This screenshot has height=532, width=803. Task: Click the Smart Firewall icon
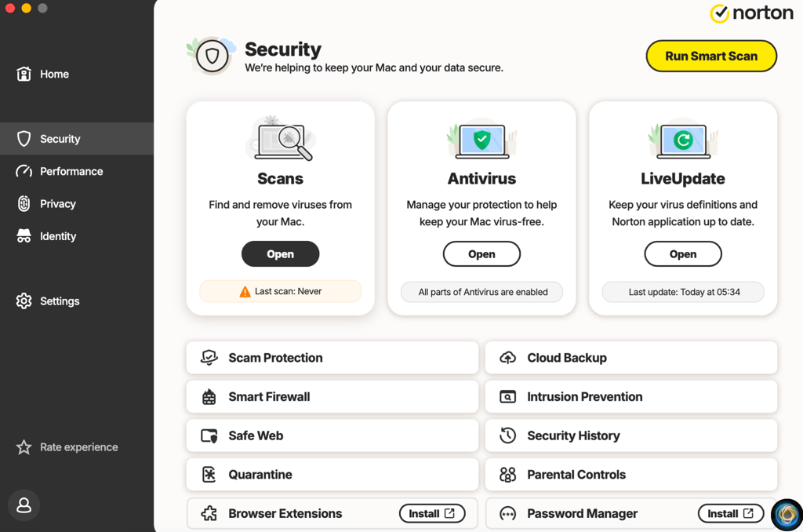209,397
